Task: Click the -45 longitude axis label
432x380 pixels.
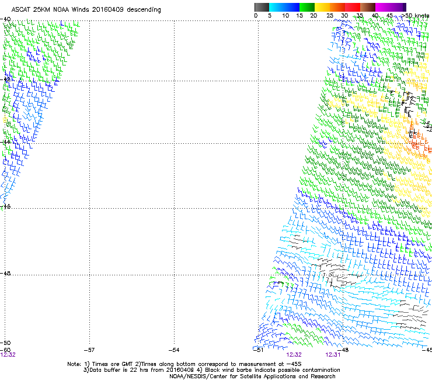Action: coord(427,350)
